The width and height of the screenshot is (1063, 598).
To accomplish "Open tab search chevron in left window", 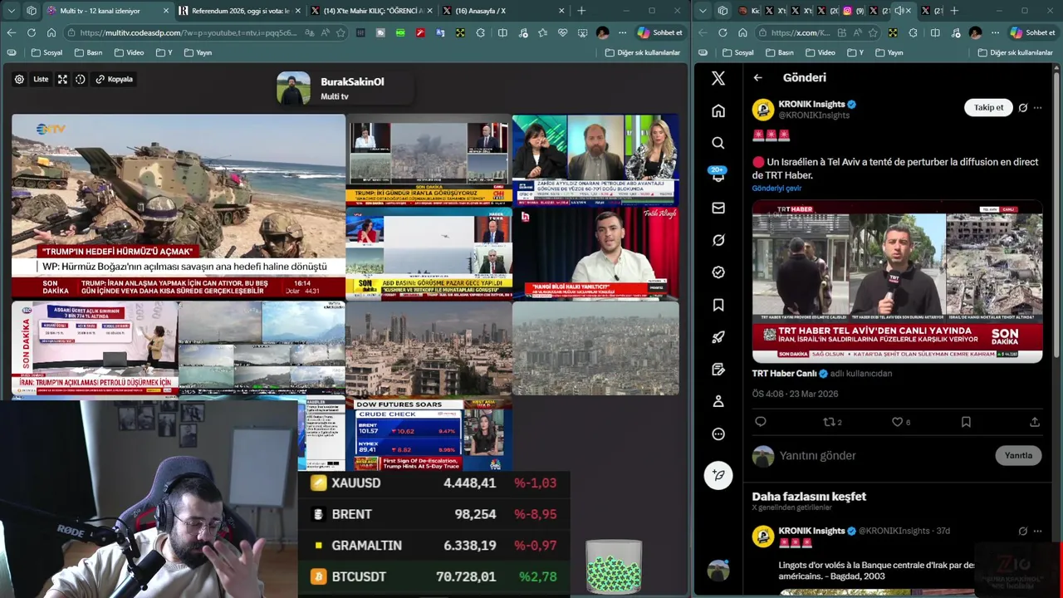I will pyautogui.click(x=10, y=11).
